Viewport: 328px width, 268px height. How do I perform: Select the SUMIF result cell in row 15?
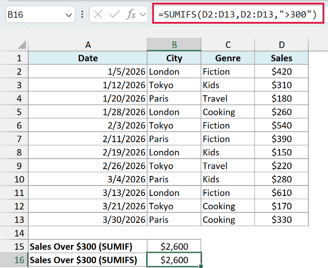click(174, 247)
